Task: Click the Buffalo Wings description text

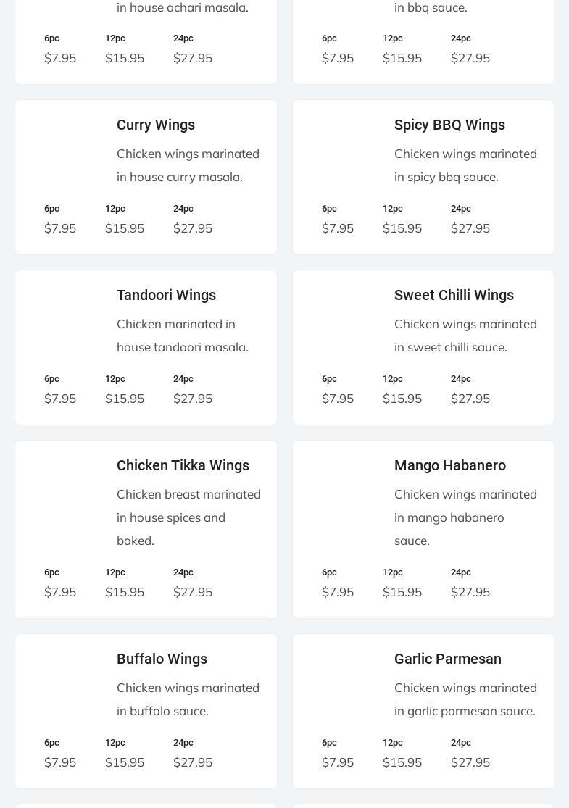Action: (188, 699)
